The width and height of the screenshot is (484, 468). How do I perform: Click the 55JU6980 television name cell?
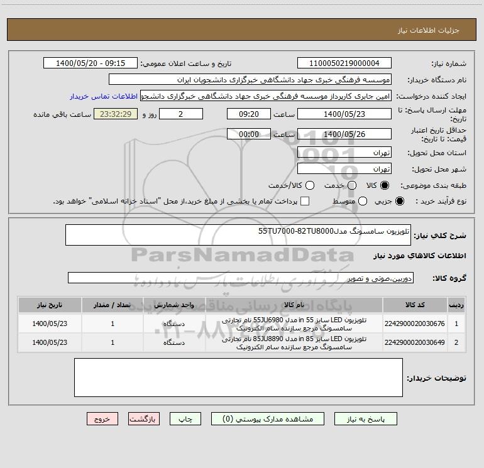pos(294,324)
